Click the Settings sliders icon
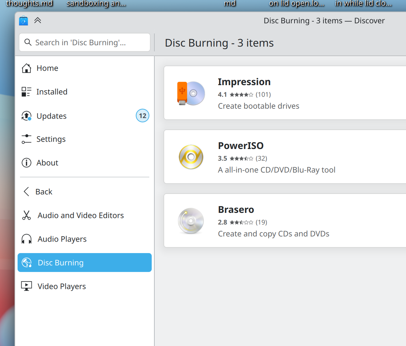 (x=26, y=139)
